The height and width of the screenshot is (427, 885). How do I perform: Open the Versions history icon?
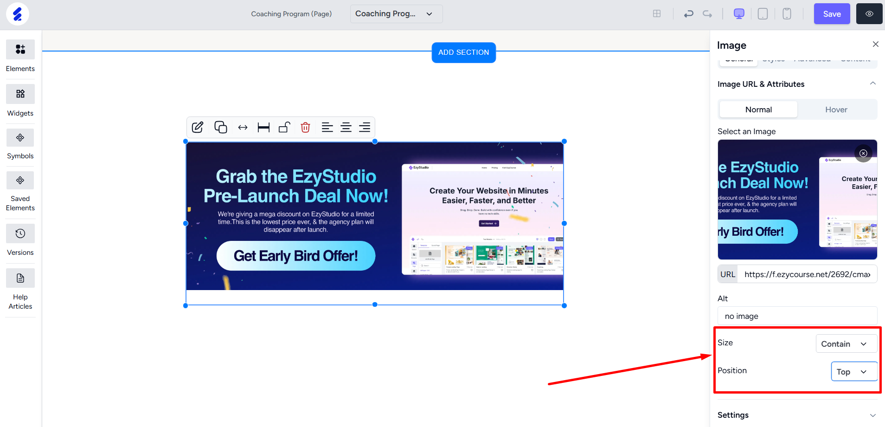(20, 233)
